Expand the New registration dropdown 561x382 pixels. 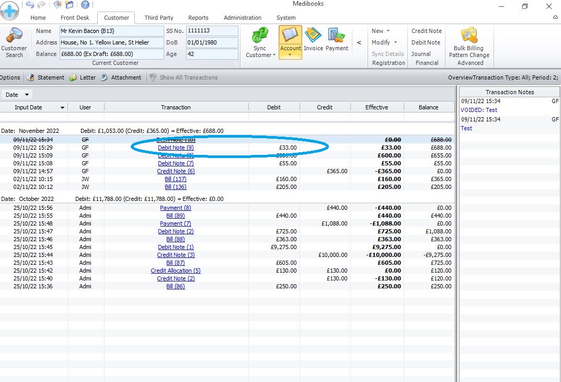point(381,31)
